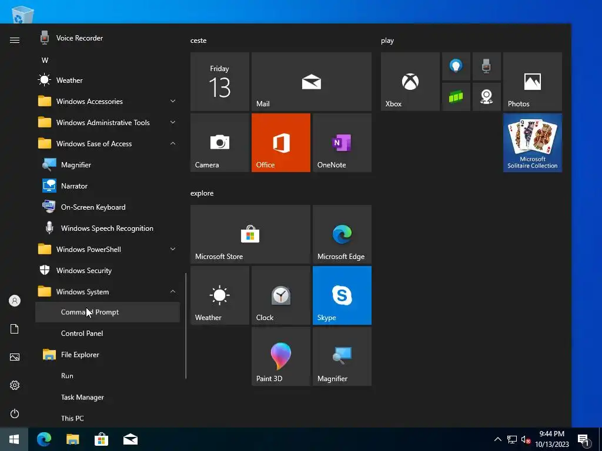This screenshot has height=451, width=602.
Task: Open Mail from the taskbar
Action: [131, 439]
